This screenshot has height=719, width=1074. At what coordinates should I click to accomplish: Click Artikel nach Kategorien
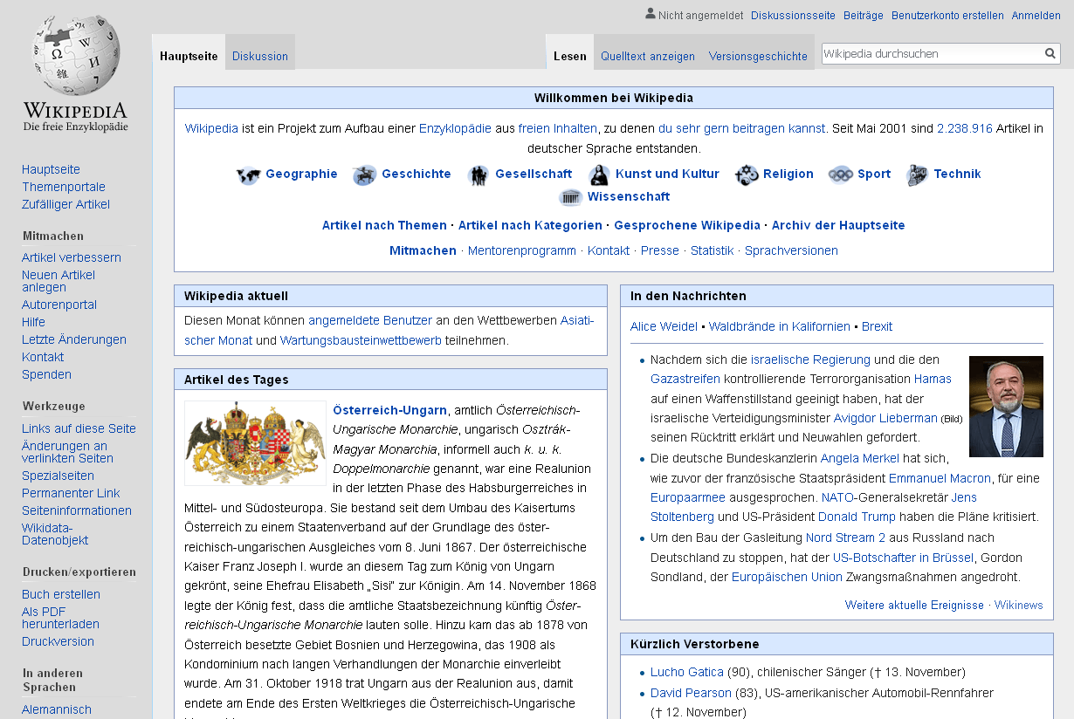coord(530,225)
